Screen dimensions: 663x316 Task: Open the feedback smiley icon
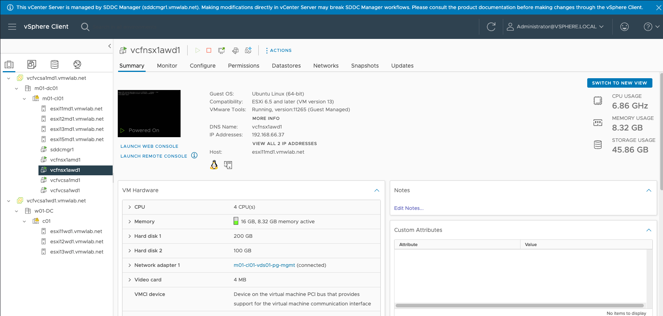pyautogui.click(x=625, y=27)
